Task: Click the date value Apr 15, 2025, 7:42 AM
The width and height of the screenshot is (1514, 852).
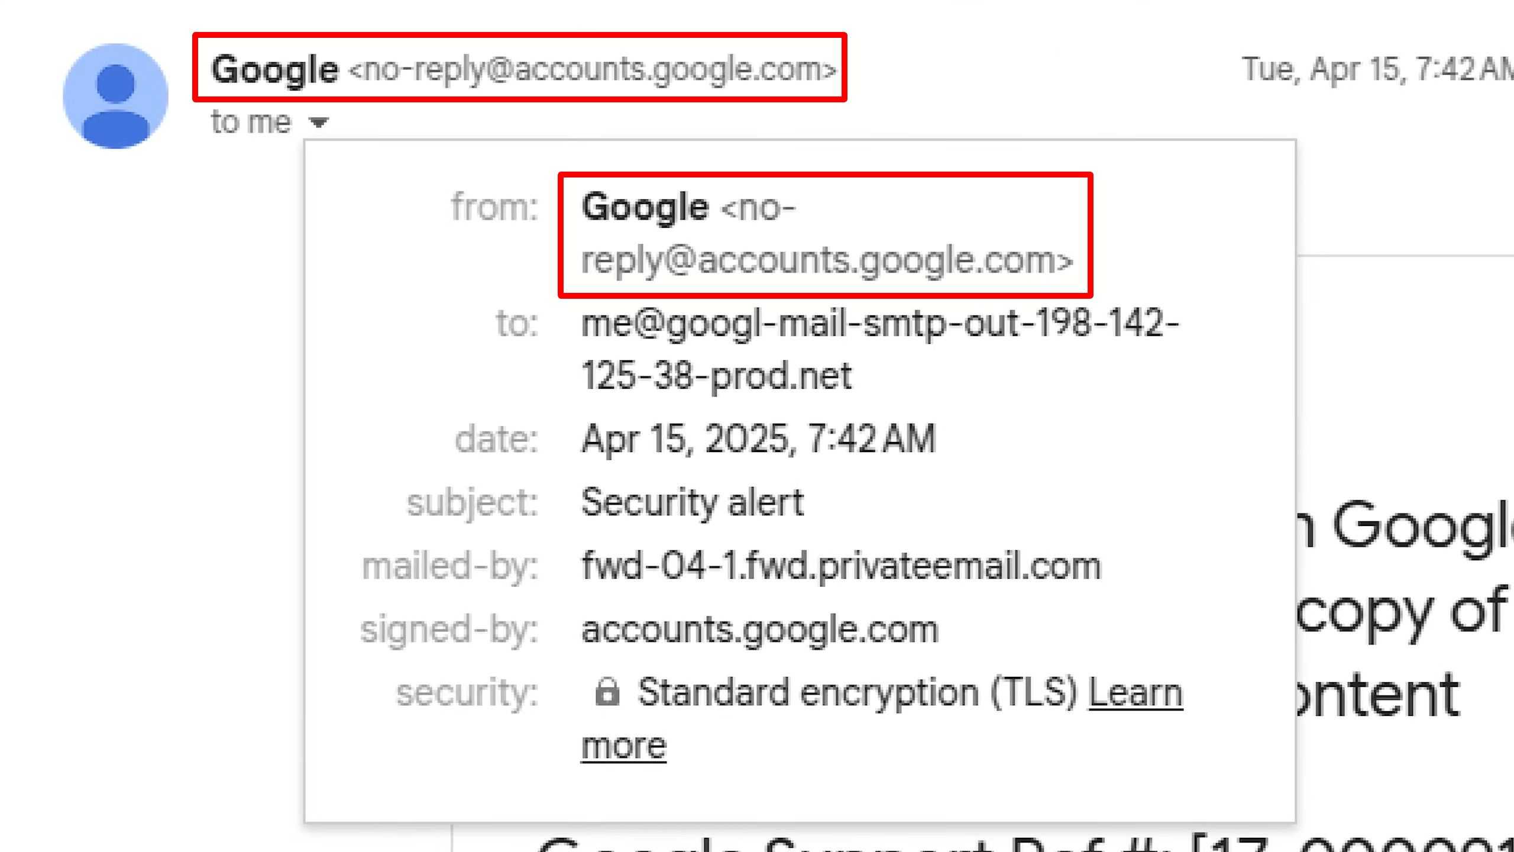Action: pyautogui.click(x=758, y=438)
